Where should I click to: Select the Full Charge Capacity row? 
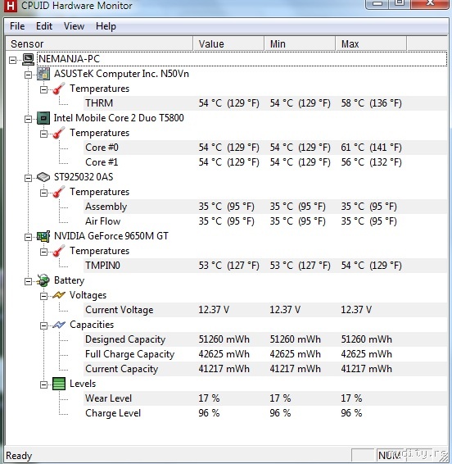click(265, 354)
